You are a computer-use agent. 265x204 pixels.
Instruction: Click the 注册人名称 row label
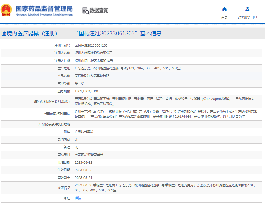62,53
